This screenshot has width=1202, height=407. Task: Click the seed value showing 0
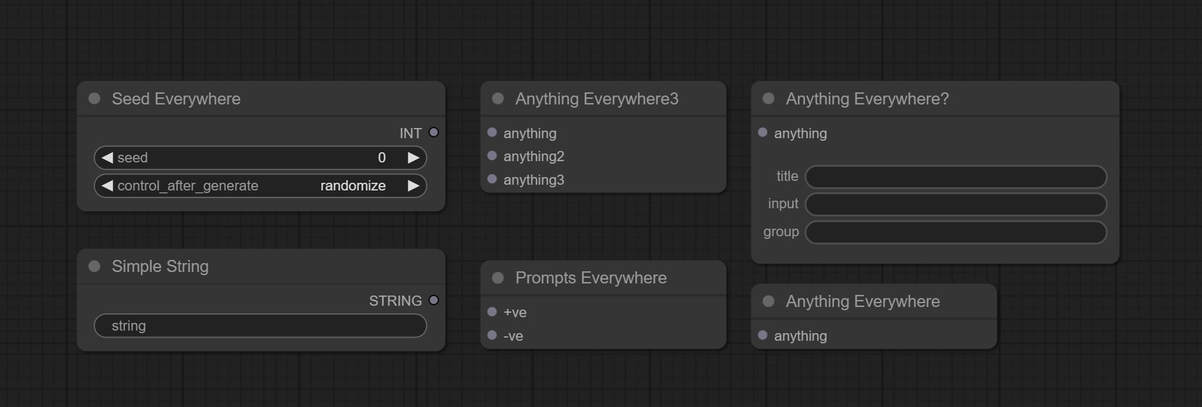381,157
